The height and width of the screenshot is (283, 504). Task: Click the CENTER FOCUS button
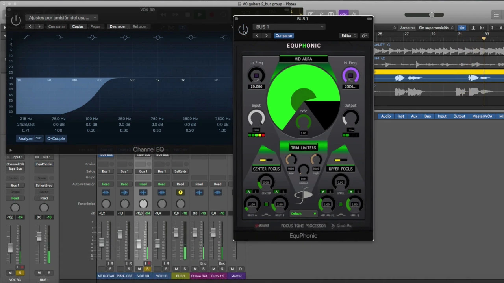click(266, 169)
